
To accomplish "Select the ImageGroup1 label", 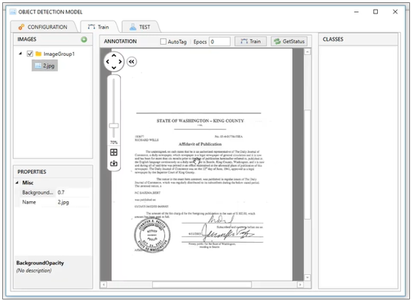I will [x=59, y=54].
